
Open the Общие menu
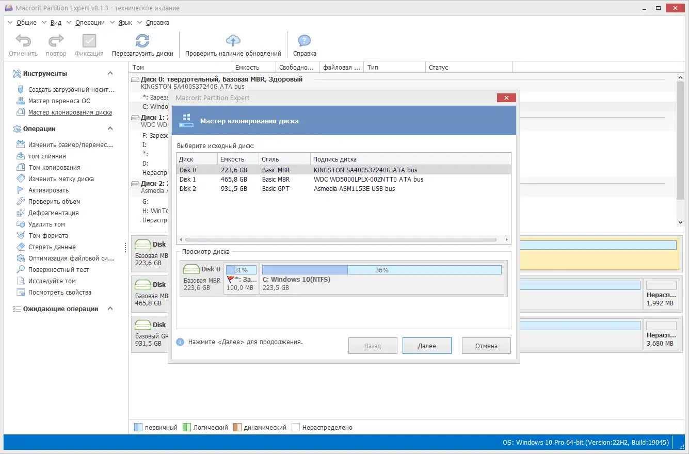[x=26, y=23]
